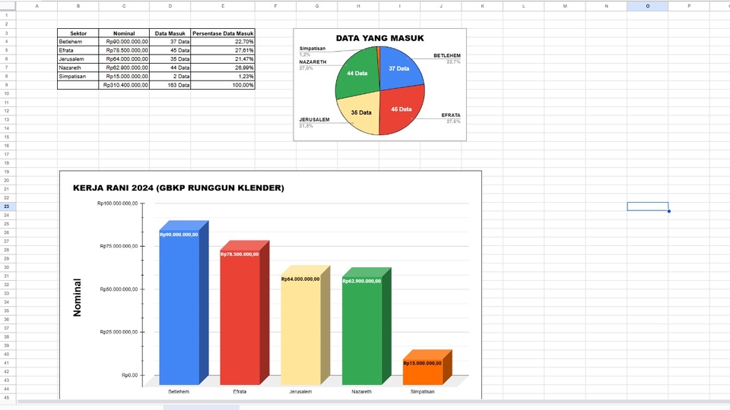Select cell with Rp310.400.000,00 total
The width and height of the screenshot is (730, 410).
[x=124, y=85]
